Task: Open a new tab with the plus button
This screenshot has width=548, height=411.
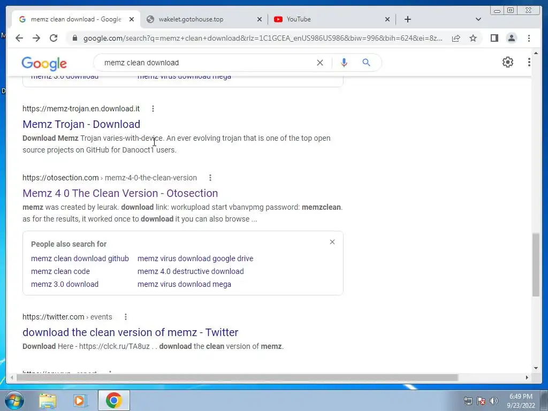Action: (x=407, y=19)
